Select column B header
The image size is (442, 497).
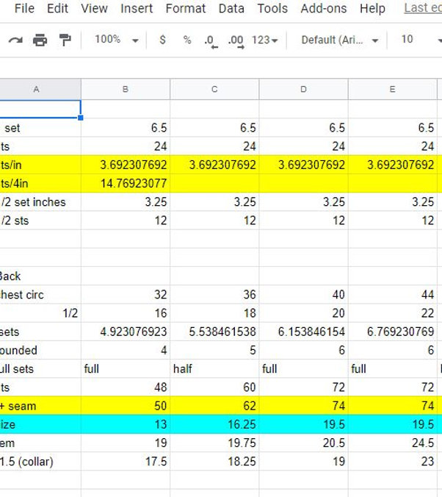(126, 89)
